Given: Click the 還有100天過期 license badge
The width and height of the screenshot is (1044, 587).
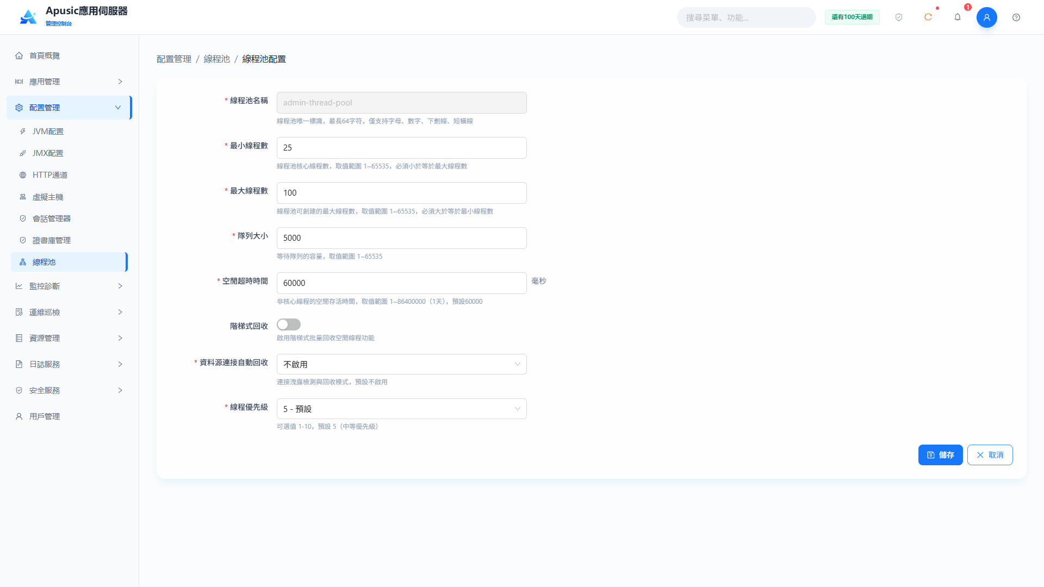Looking at the screenshot, I should (x=852, y=17).
